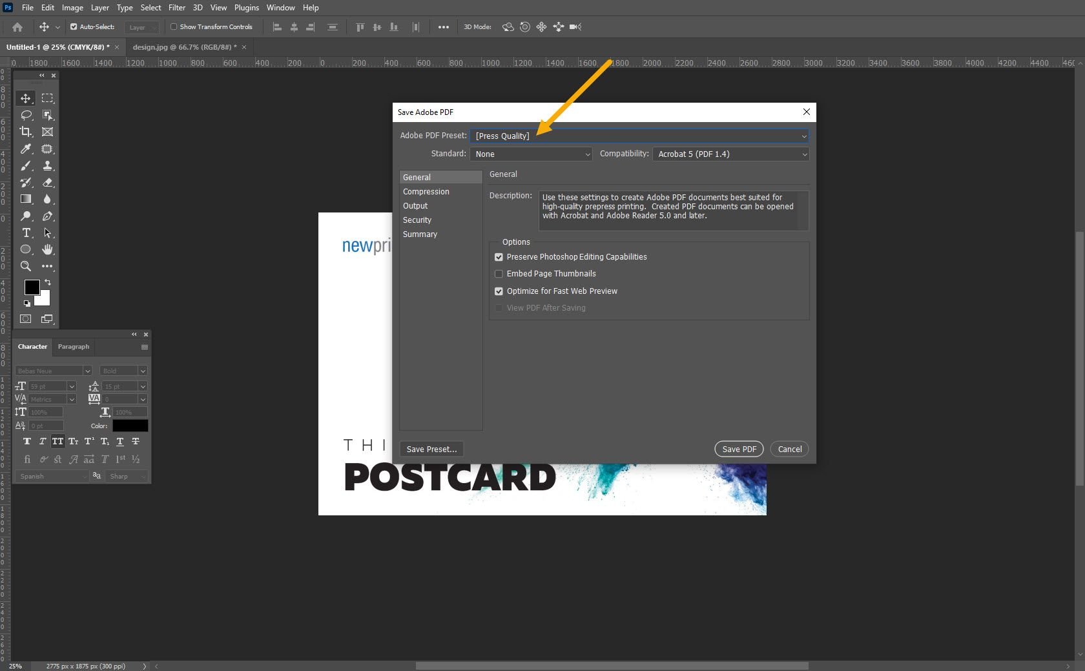Switch to Paragraph panel tab
Screen dimensions: 1085x671
pyautogui.click(x=74, y=347)
